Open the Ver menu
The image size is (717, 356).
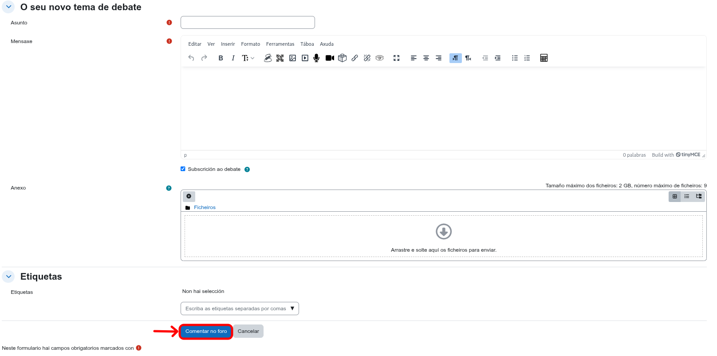tap(211, 44)
